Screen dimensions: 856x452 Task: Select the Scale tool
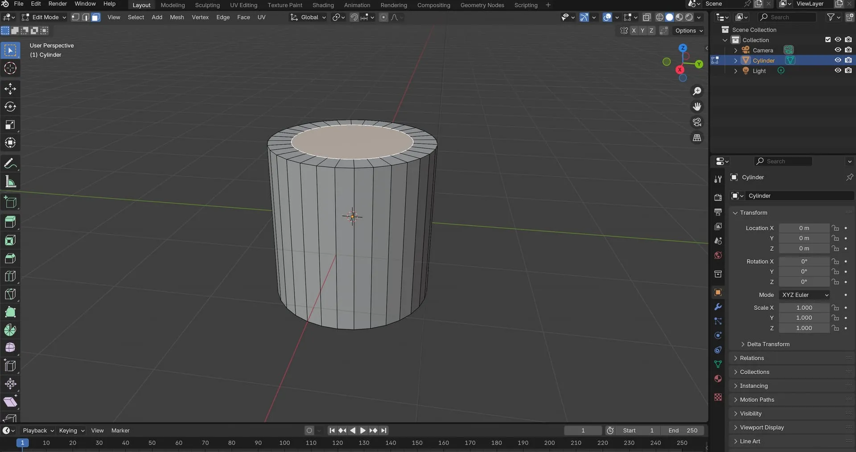point(10,125)
